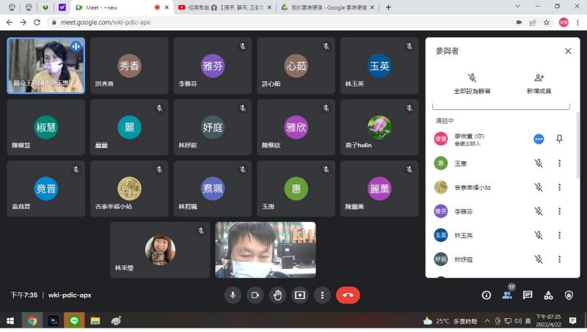Toggle the participants panel icon showing 17
This screenshot has height=332, width=587.
[x=507, y=295]
